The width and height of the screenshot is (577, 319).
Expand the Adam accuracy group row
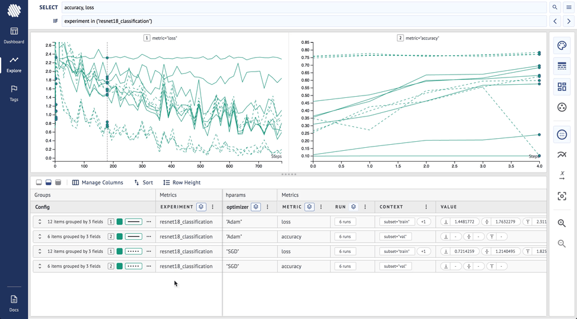coord(40,237)
